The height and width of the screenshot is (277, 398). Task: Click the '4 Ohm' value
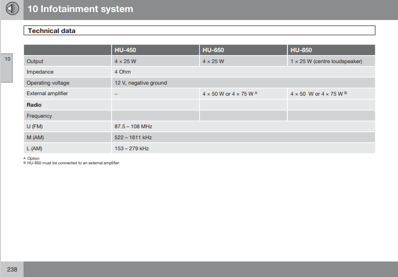pyautogui.click(x=123, y=72)
